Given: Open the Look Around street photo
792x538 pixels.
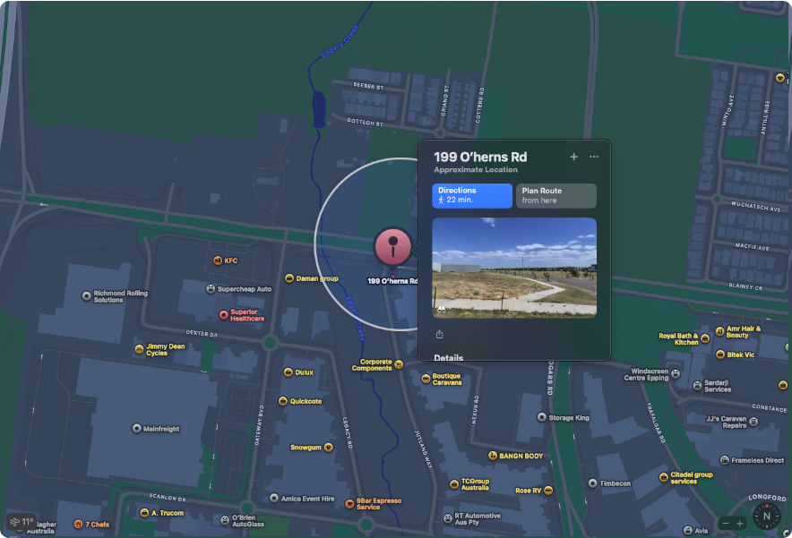Looking at the screenshot, I should [x=514, y=268].
